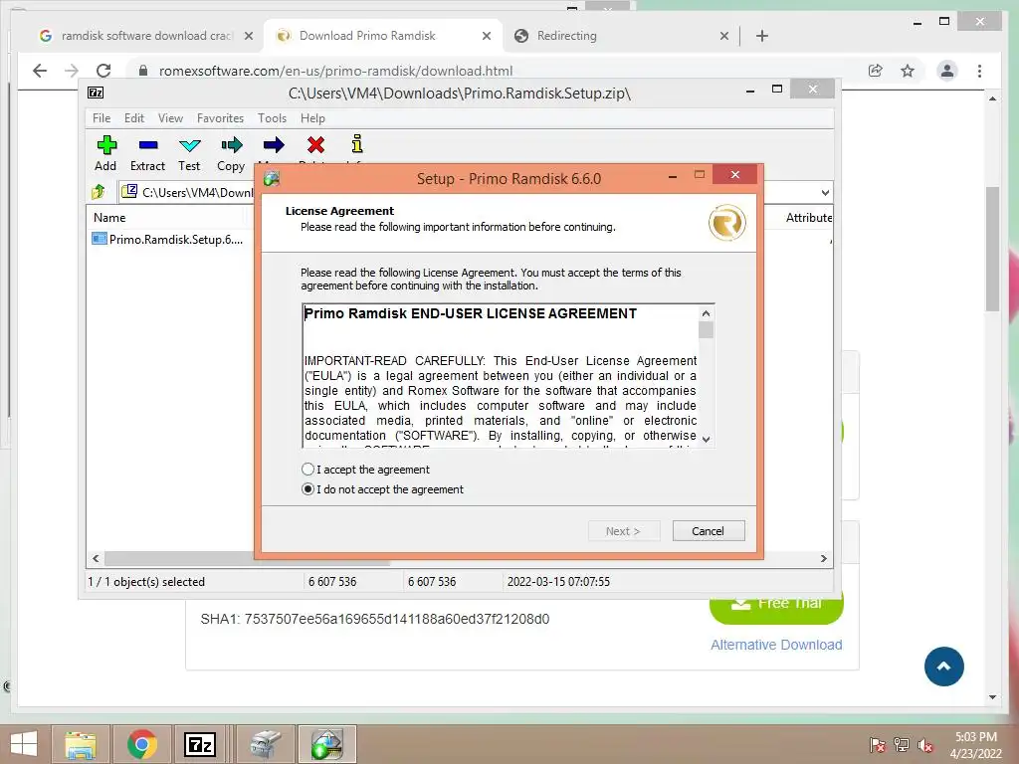1019x764 pixels.
Task: Click the Info icon in 7-Zip toolbar
Action: [x=357, y=143]
